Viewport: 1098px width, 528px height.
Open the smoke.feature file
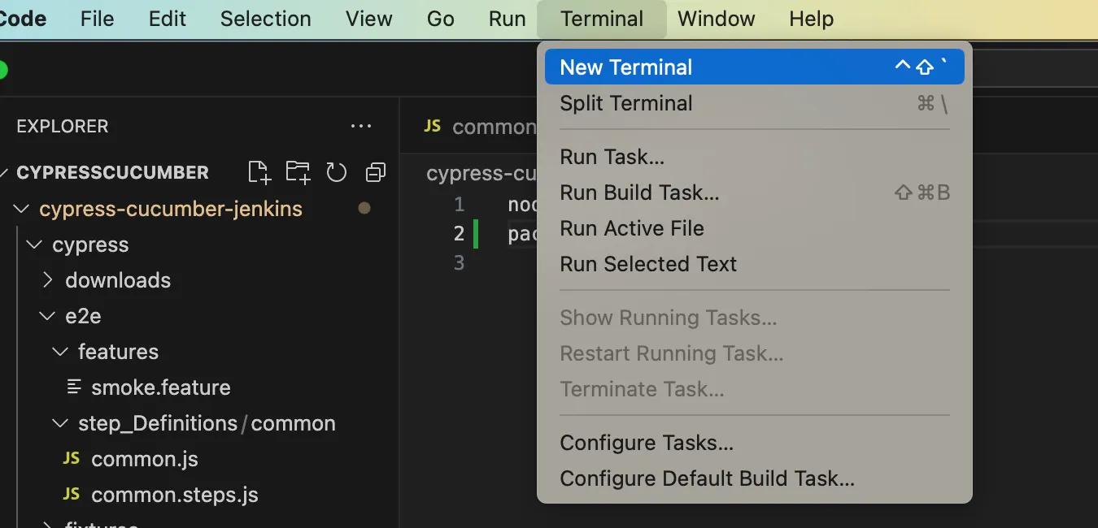(x=160, y=387)
